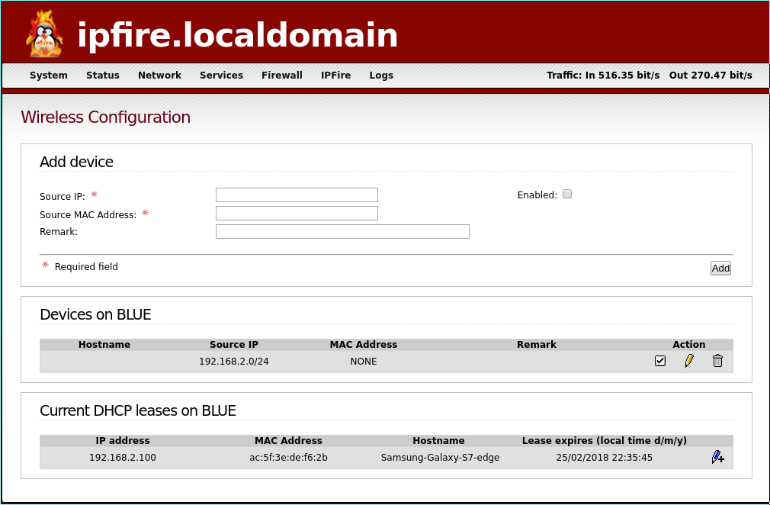Click the IPFire flame logo
Viewport: 770px width, 505px height.
coord(42,32)
